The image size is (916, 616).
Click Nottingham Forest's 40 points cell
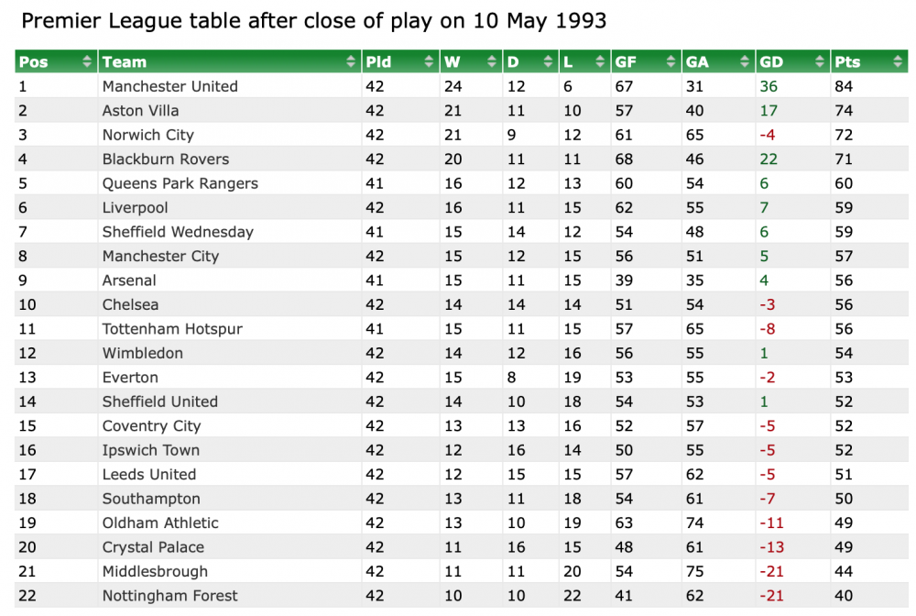844,596
